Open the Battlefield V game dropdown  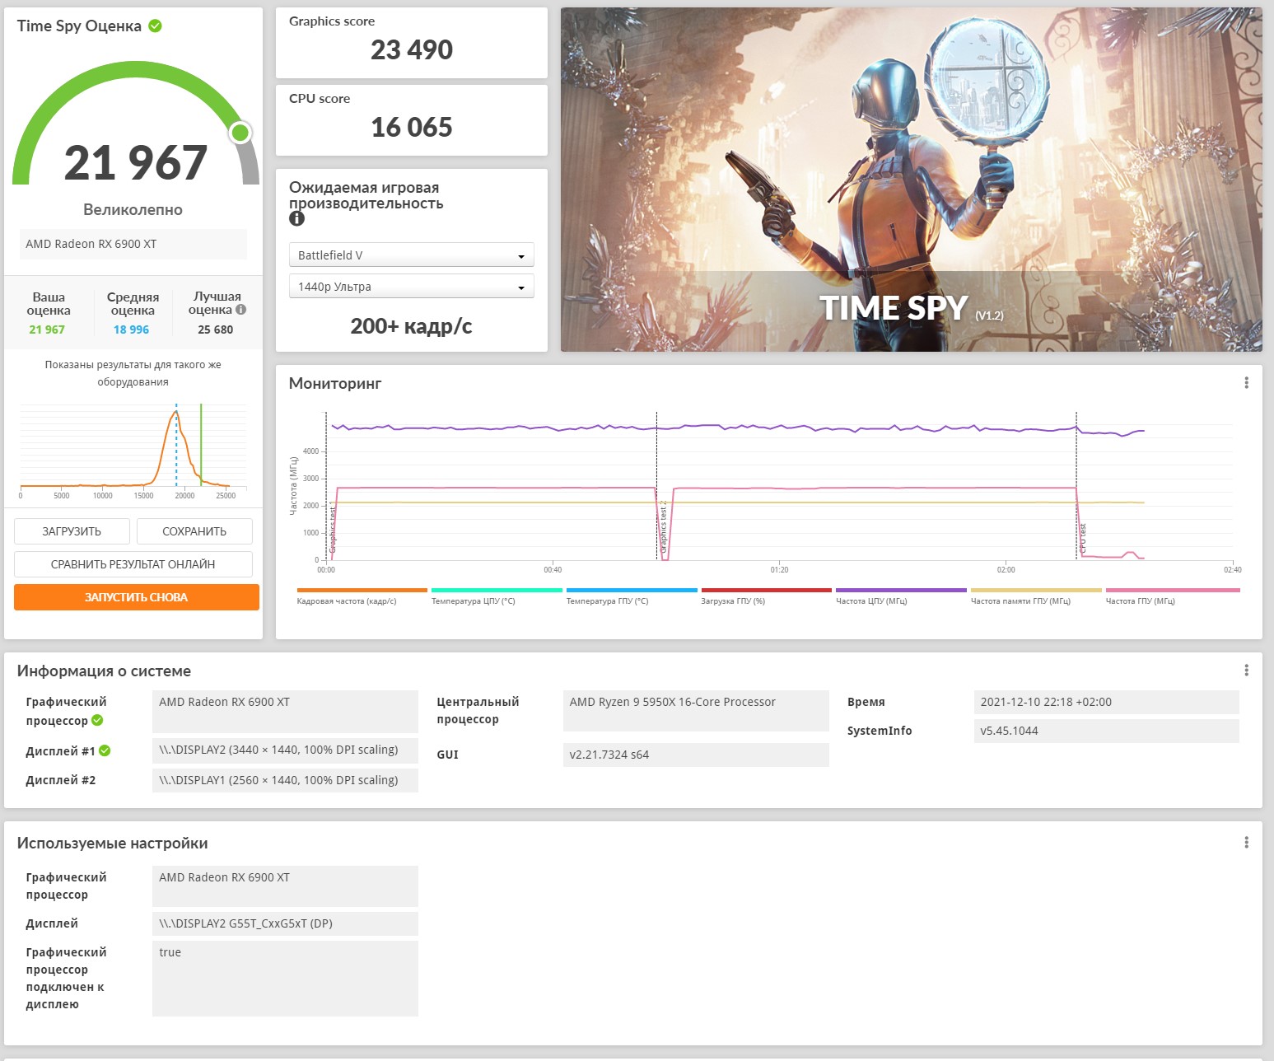click(x=412, y=255)
